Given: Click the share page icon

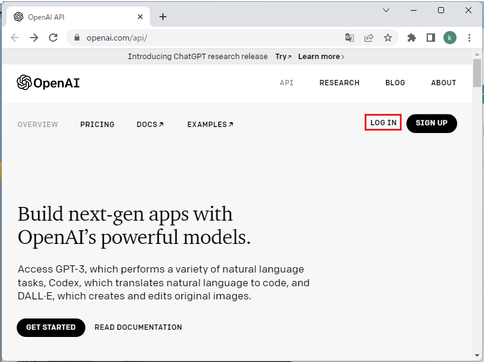Looking at the screenshot, I should point(369,38).
